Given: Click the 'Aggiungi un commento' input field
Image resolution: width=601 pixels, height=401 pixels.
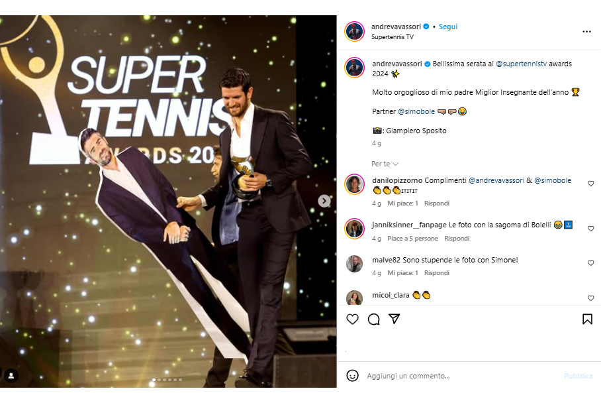Looking at the screenshot, I should pyautogui.click(x=457, y=376).
